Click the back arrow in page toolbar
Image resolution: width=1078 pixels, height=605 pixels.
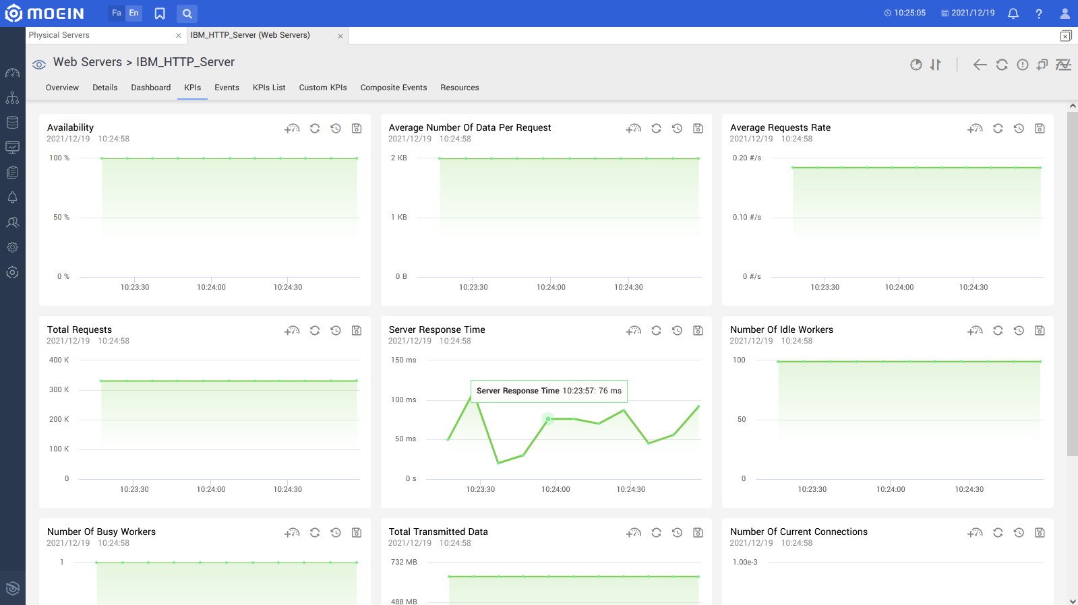(980, 65)
